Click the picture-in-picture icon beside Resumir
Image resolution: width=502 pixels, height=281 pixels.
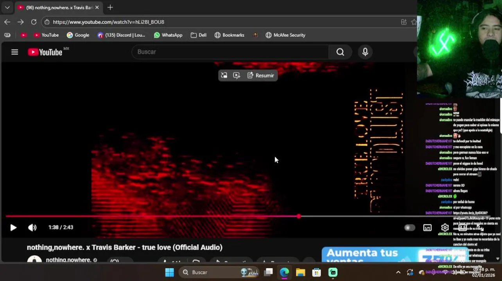224,75
